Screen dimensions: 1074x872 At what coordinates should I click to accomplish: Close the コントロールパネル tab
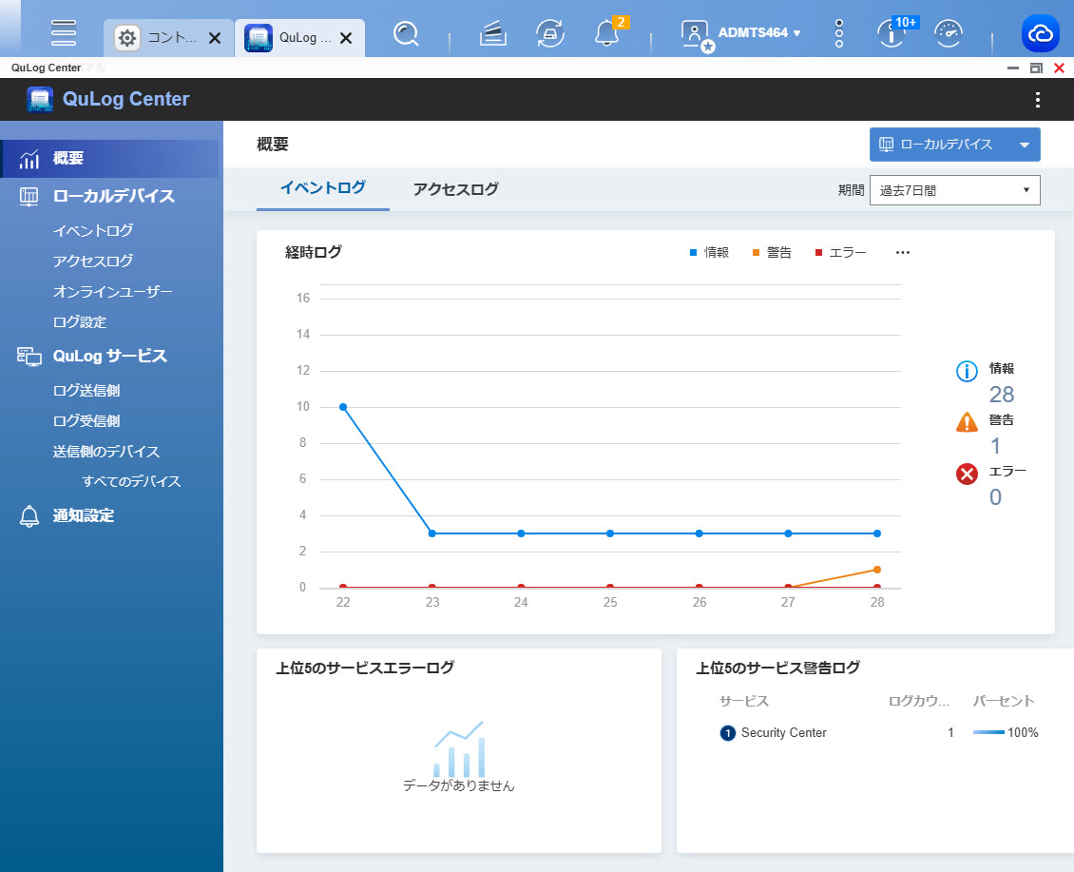[215, 38]
